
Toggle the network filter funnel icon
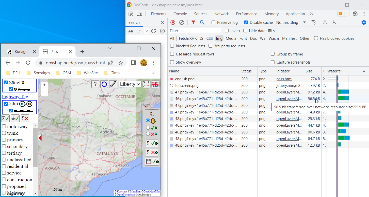coord(193,23)
